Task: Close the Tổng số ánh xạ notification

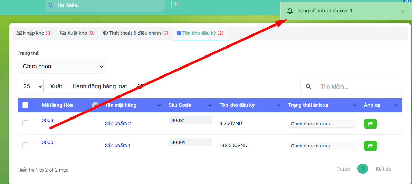Action: click(402, 11)
